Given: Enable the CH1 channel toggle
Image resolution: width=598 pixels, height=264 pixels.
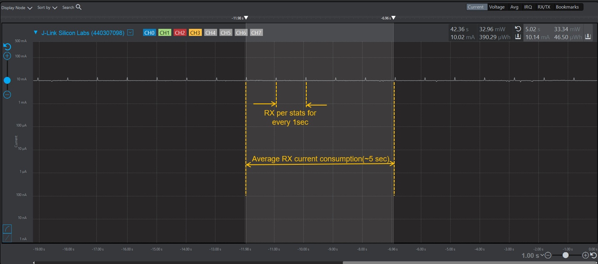Looking at the screenshot, I should pos(164,32).
